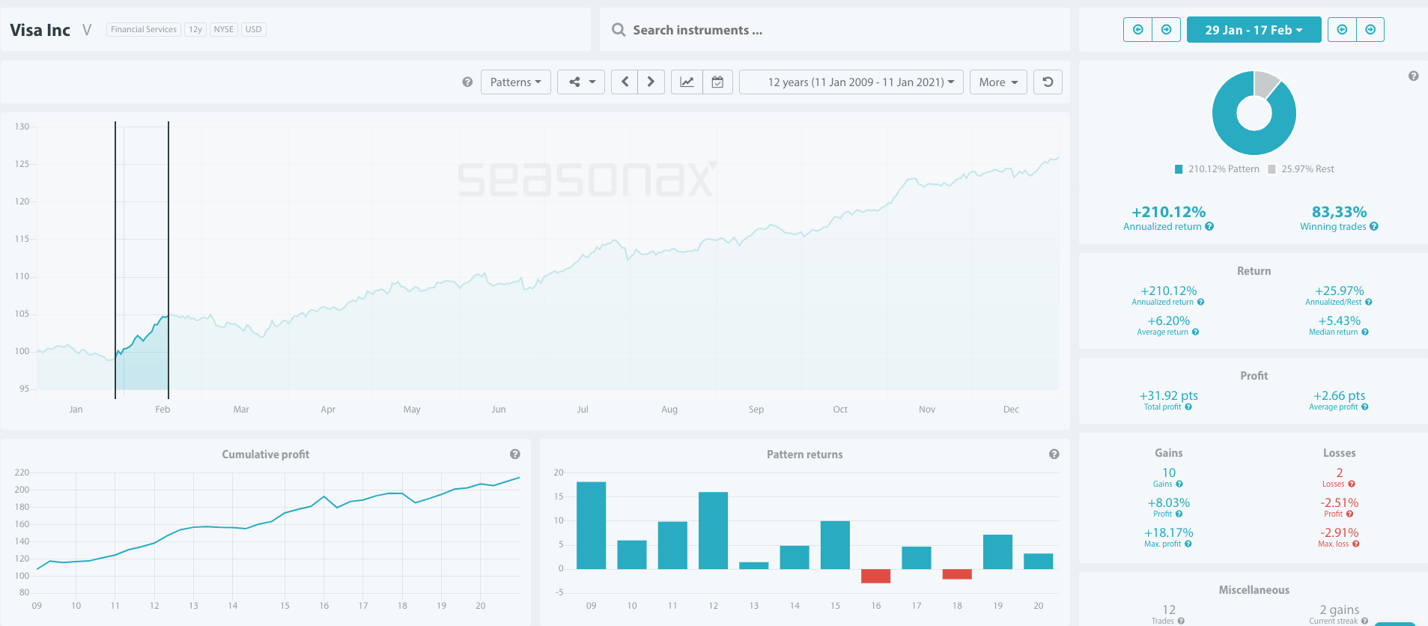
Task: Click the left pattern start marker line
Action: click(x=115, y=260)
